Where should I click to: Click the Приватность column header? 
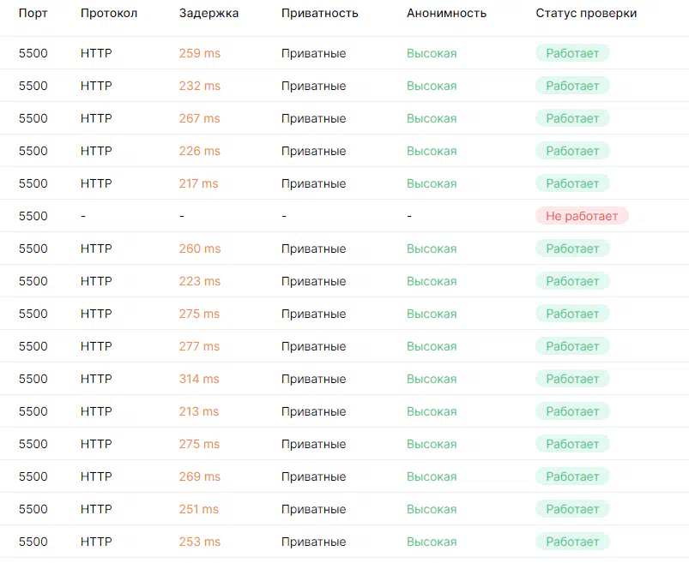[319, 14]
